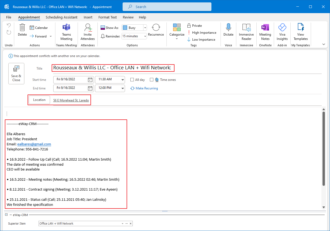Open the Review tab
This screenshot has width=330, height=231.
tap(128, 17)
